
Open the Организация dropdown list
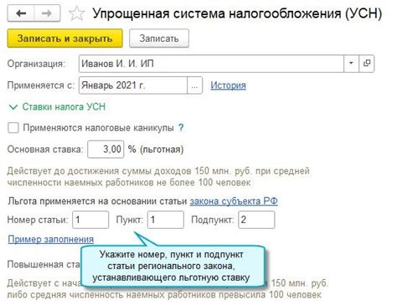click(x=351, y=64)
